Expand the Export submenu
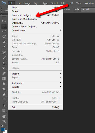 35,77
